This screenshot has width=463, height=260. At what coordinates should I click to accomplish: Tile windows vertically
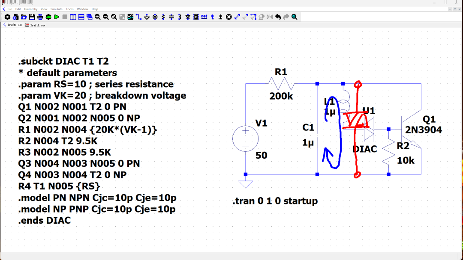coord(73,17)
